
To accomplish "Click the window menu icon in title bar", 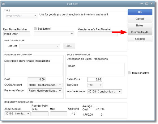I will [3, 4].
